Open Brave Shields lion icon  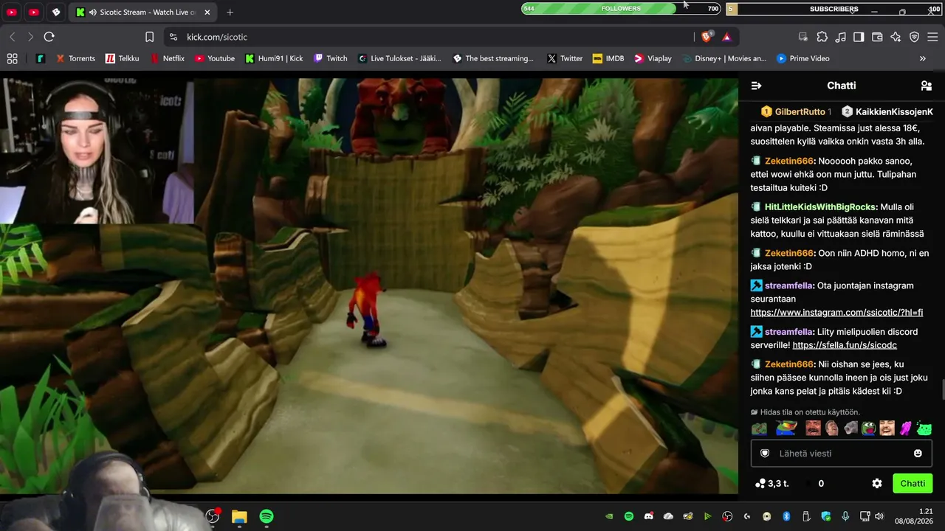click(x=707, y=37)
